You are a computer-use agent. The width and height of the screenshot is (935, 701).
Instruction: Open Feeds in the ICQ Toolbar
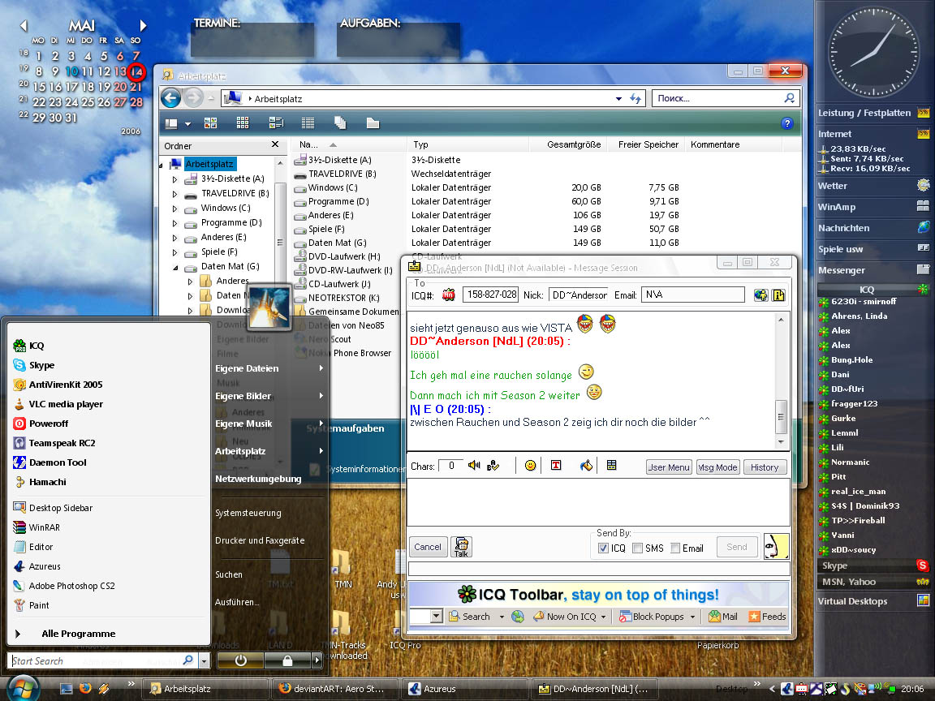(766, 617)
